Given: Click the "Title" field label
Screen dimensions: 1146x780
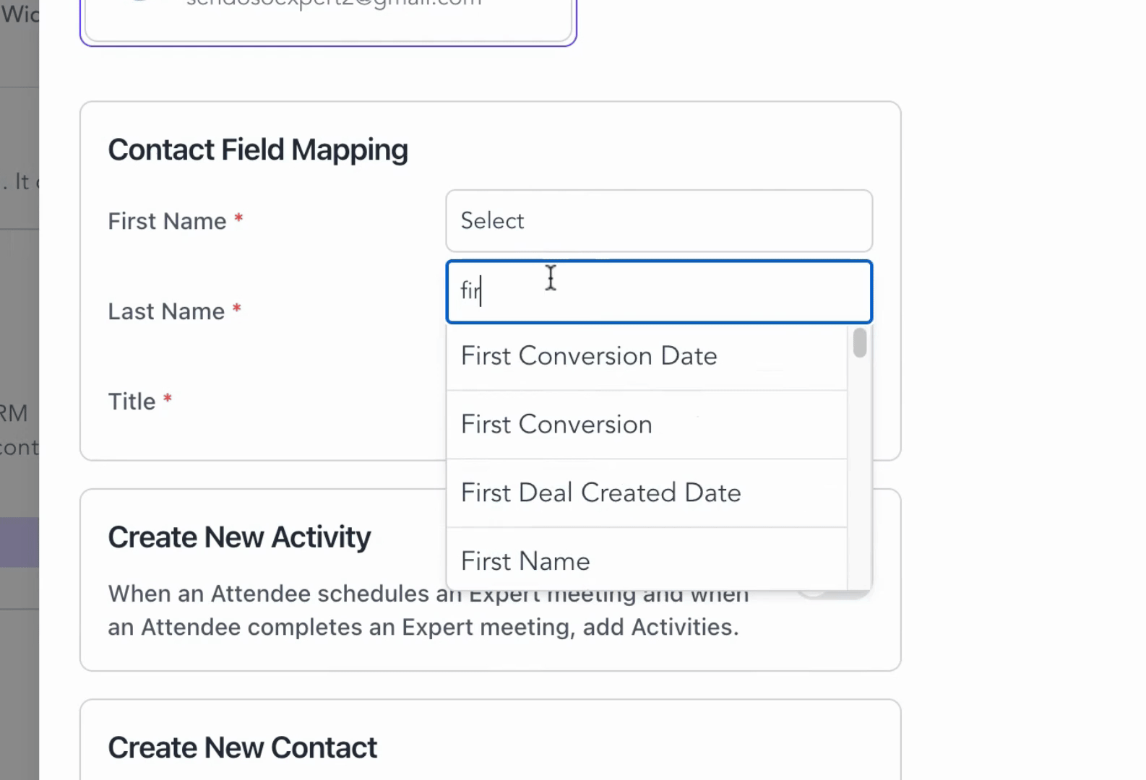Looking at the screenshot, I should pyautogui.click(x=132, y=402).
